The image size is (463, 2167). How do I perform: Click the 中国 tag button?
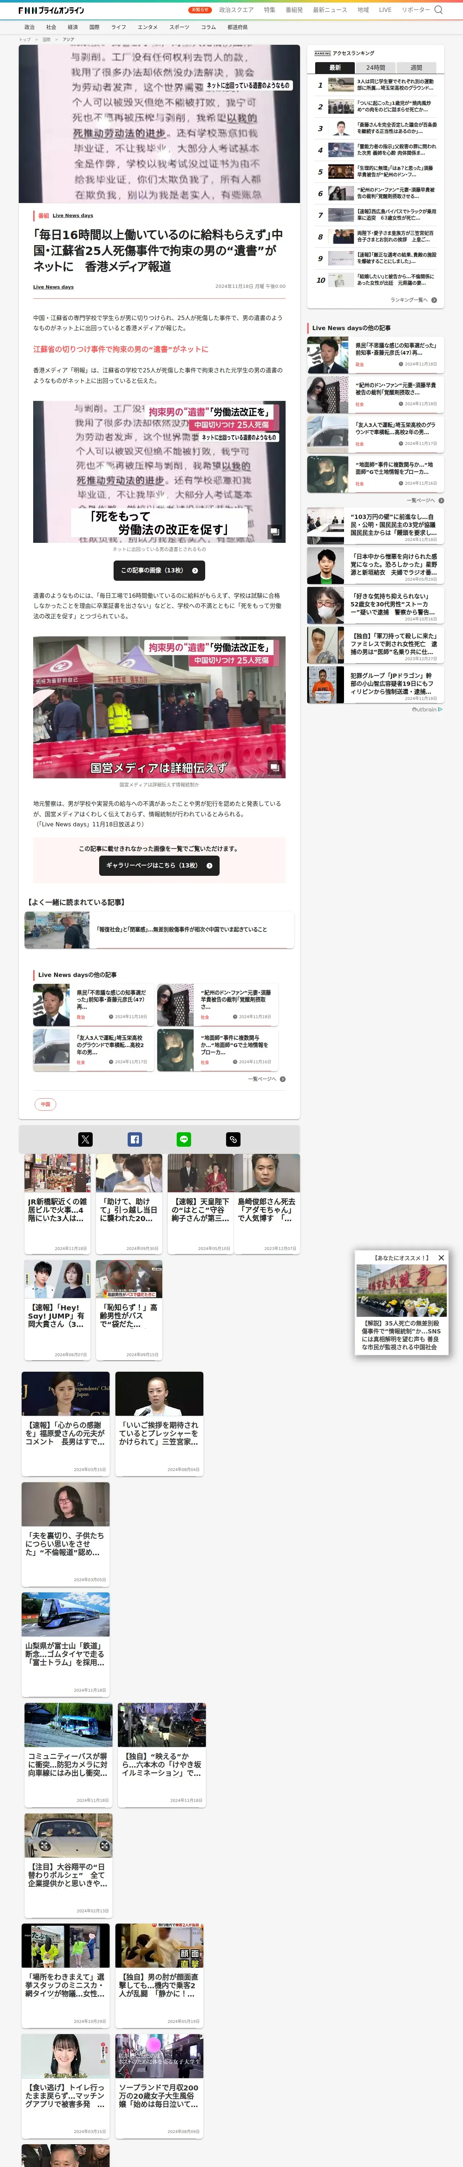[x=45, y=1104]
